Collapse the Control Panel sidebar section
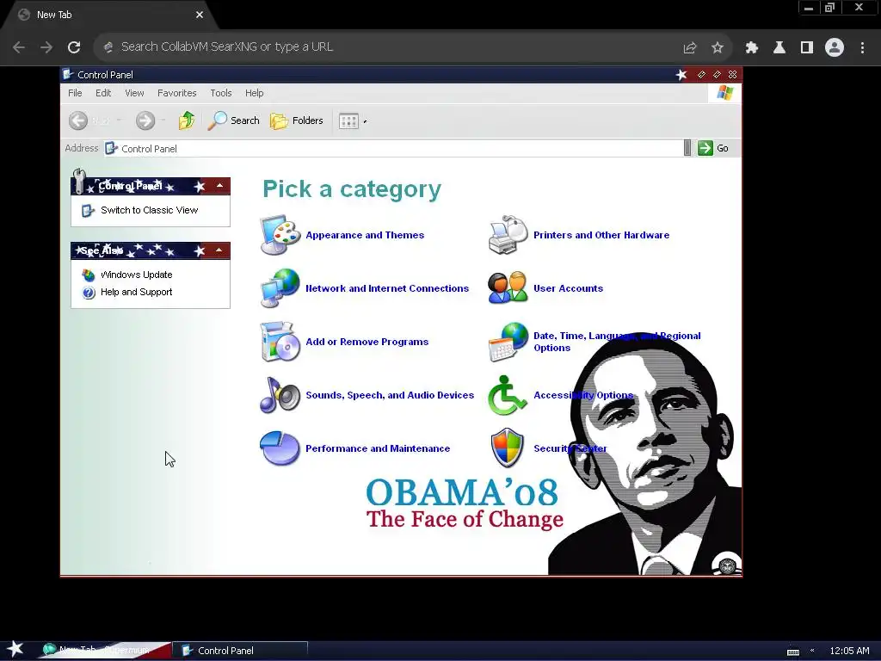881x661 pixels. [219, 186]
